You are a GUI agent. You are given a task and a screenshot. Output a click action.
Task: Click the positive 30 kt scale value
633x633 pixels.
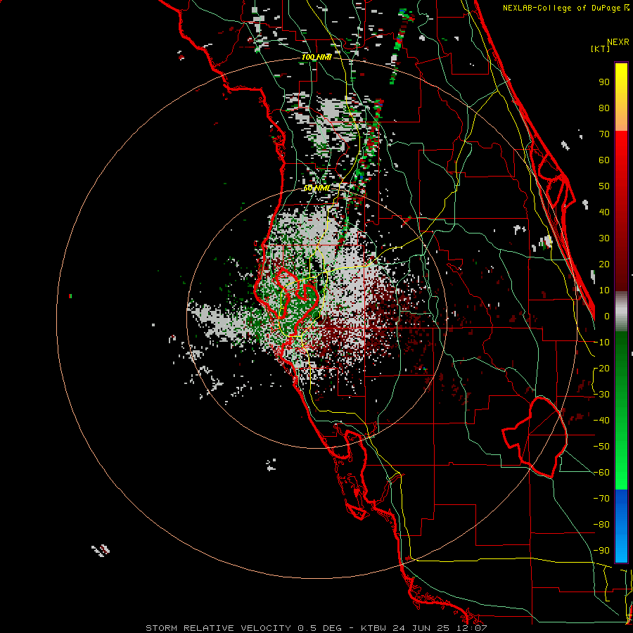pyautogui.click(x=604, y=238)
